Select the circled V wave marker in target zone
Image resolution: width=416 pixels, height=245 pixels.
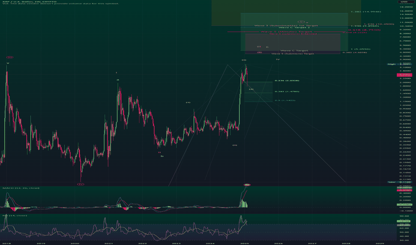(301, 22)
